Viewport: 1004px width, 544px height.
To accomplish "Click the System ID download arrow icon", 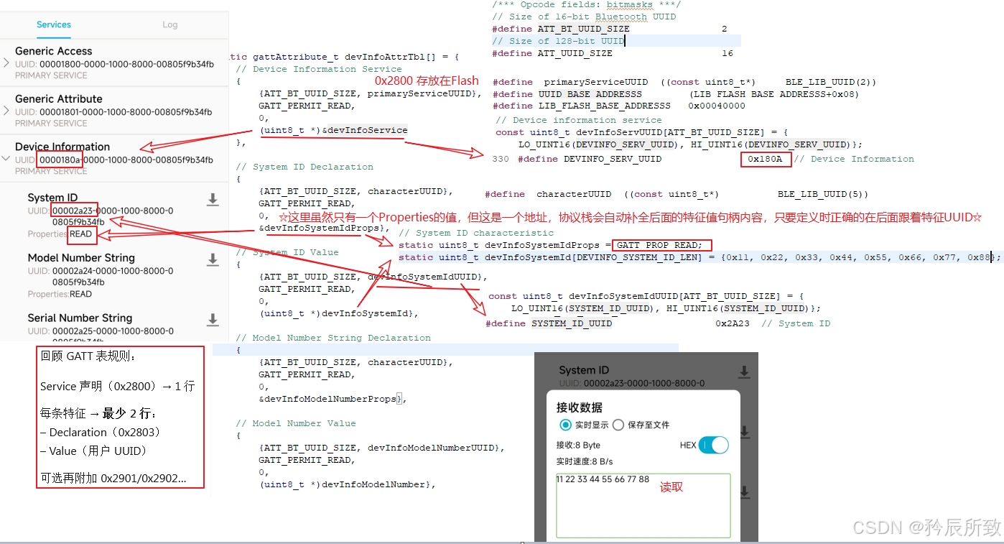I will tap(213, 200).
